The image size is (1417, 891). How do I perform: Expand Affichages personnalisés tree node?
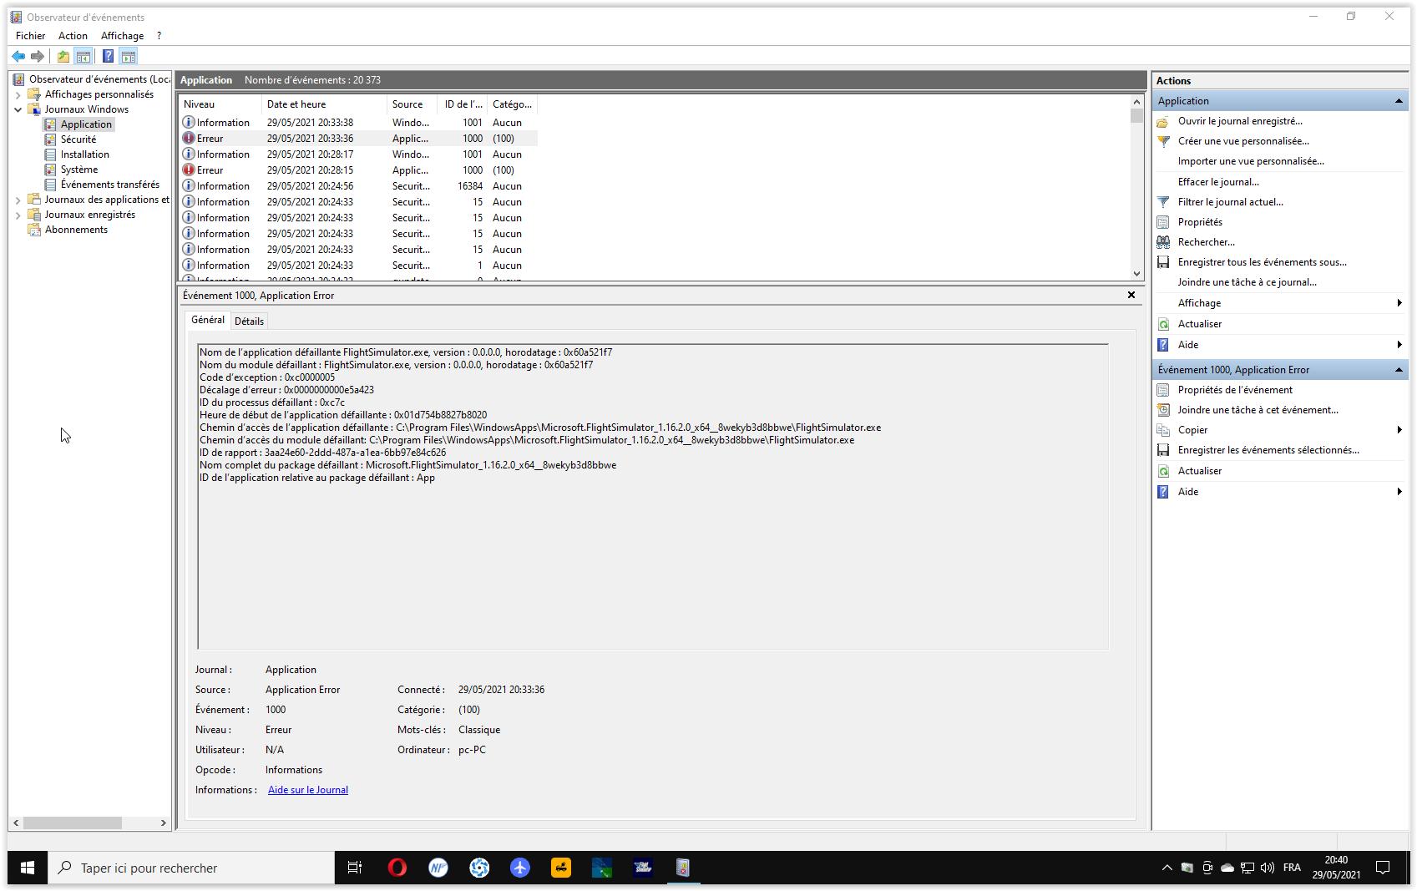pyautogui.click(x=18, y=95)
